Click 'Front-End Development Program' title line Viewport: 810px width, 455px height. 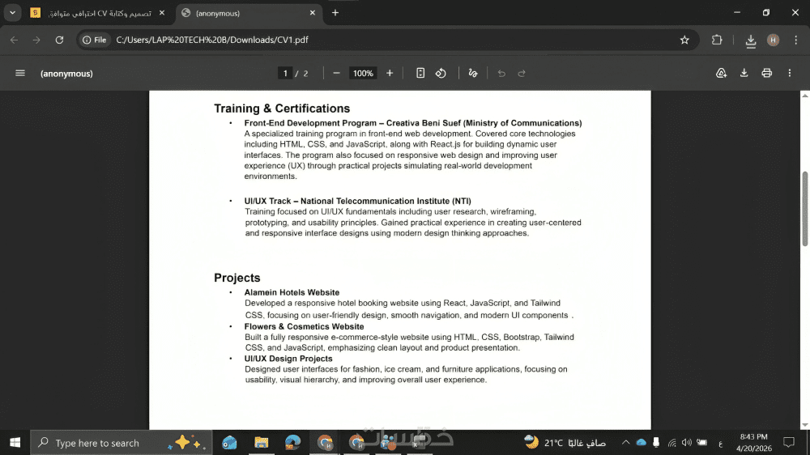(413, 123)
